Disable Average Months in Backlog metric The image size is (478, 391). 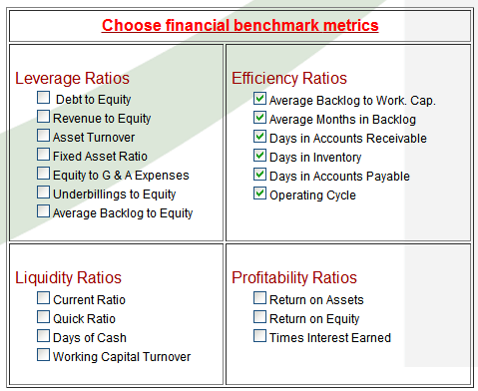click(x=259, y=118)
